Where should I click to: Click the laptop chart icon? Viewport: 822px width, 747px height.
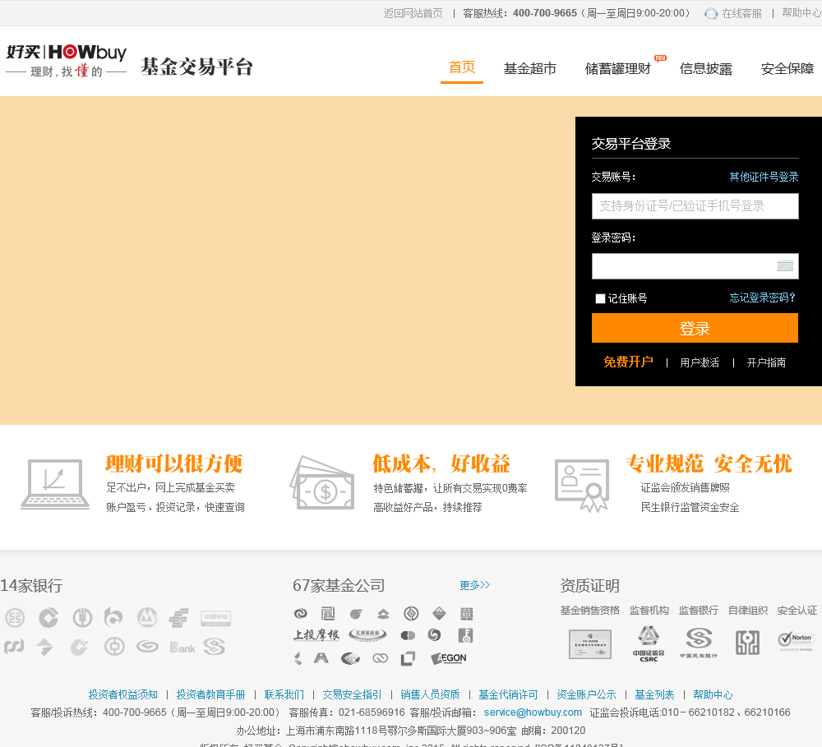[x=55, y=484]
